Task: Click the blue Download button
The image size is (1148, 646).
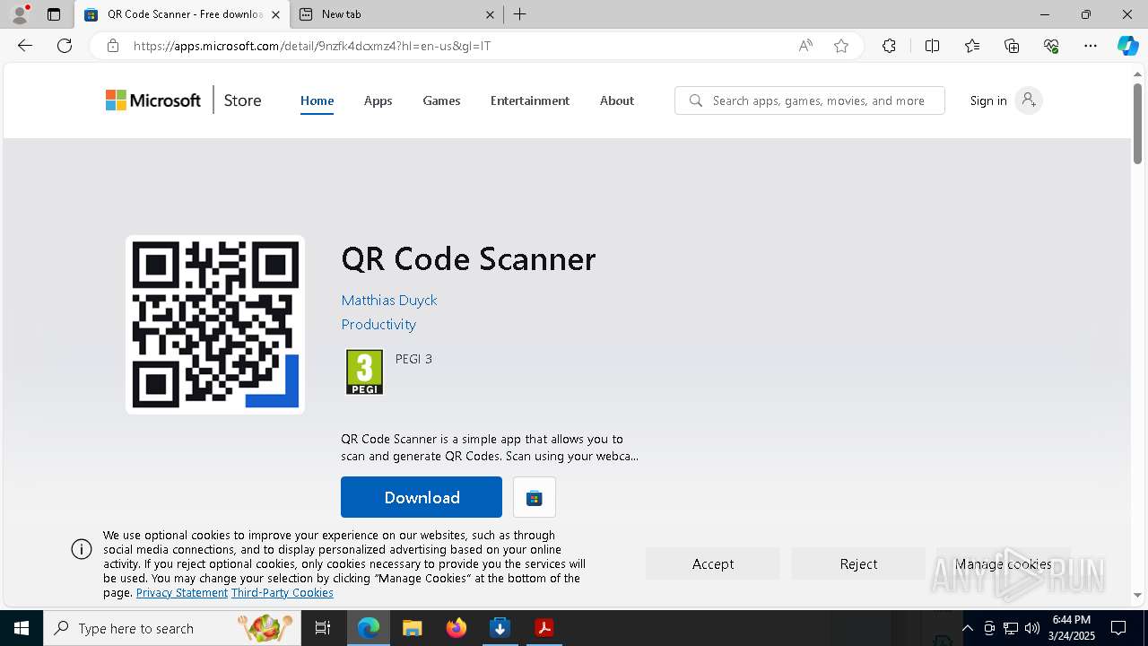Action: (422, 497)
